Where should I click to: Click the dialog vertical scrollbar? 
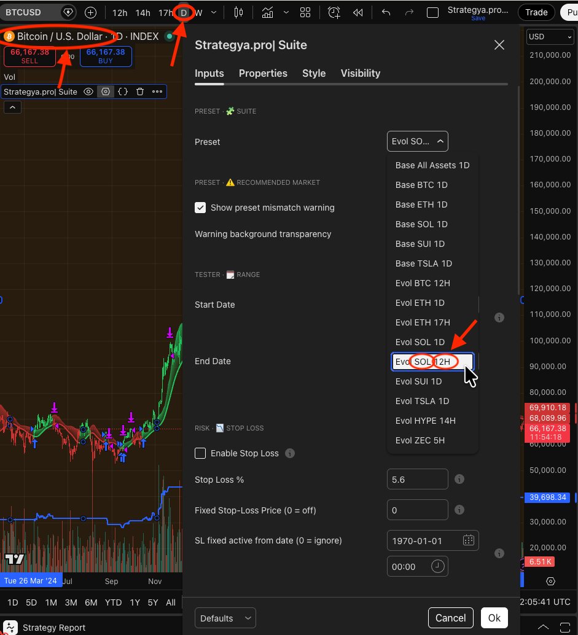pyautogui.click(x=518, y=191)
